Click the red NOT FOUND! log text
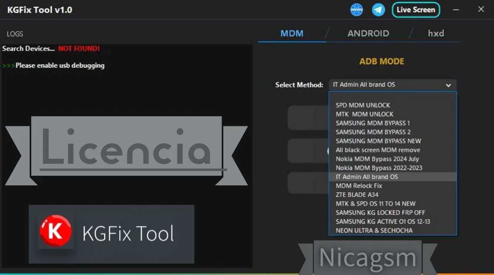 tap(79, 49)
